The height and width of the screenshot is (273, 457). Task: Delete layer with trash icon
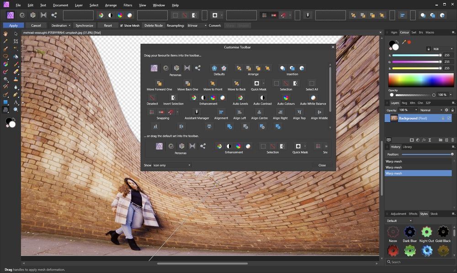tap(452, 140)
